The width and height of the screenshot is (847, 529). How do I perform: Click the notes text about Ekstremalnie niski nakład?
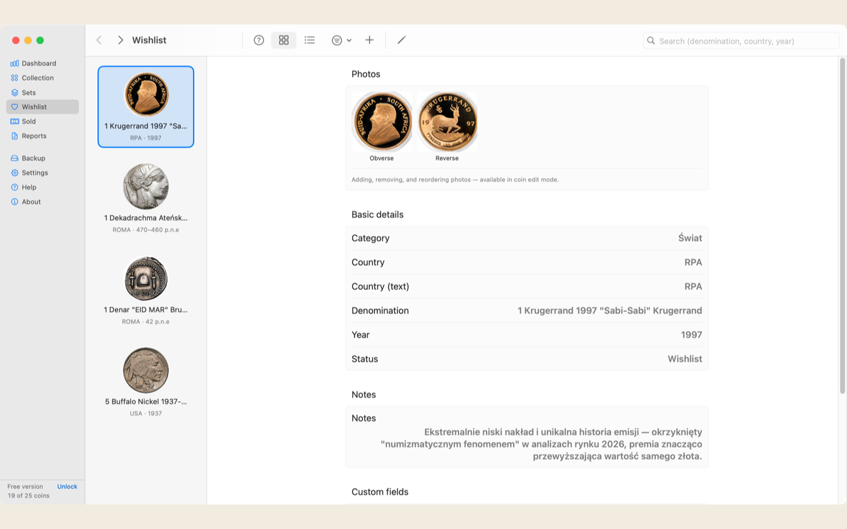pyautogui.click(x=541, y=444)
